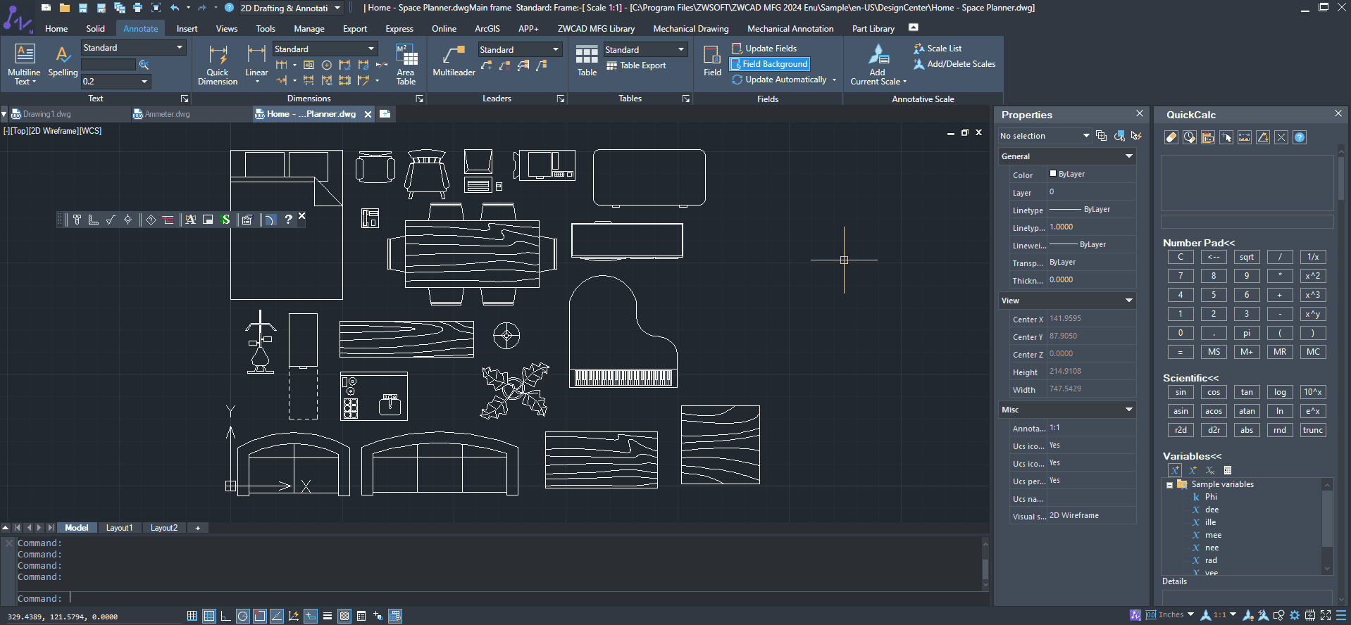This screenshot has width=1351, height=625.
Task: Click the Area Table icon
Action: click(x=406, y=64)
